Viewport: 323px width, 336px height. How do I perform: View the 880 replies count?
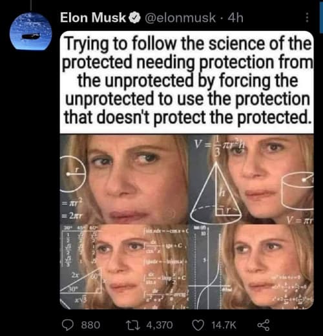point(90,325)
